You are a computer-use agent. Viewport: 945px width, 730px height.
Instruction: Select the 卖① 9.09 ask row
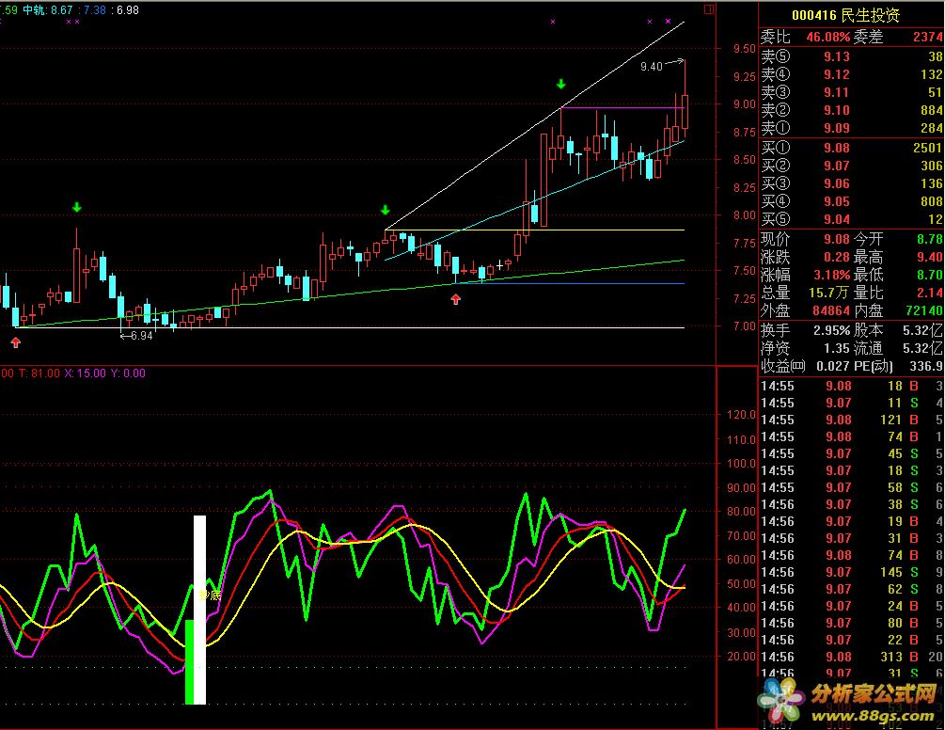coord(851,128)
